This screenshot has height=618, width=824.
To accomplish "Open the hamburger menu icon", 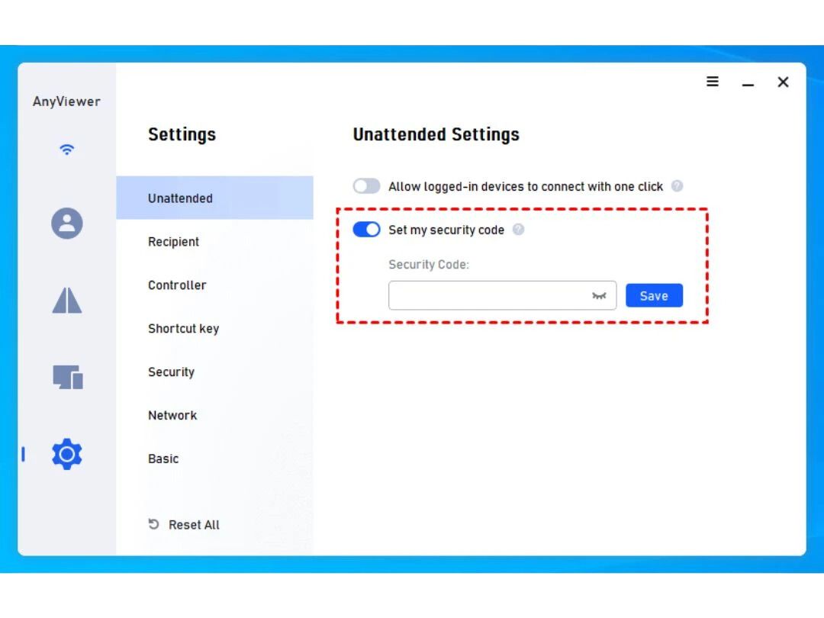I will [712, 82].
